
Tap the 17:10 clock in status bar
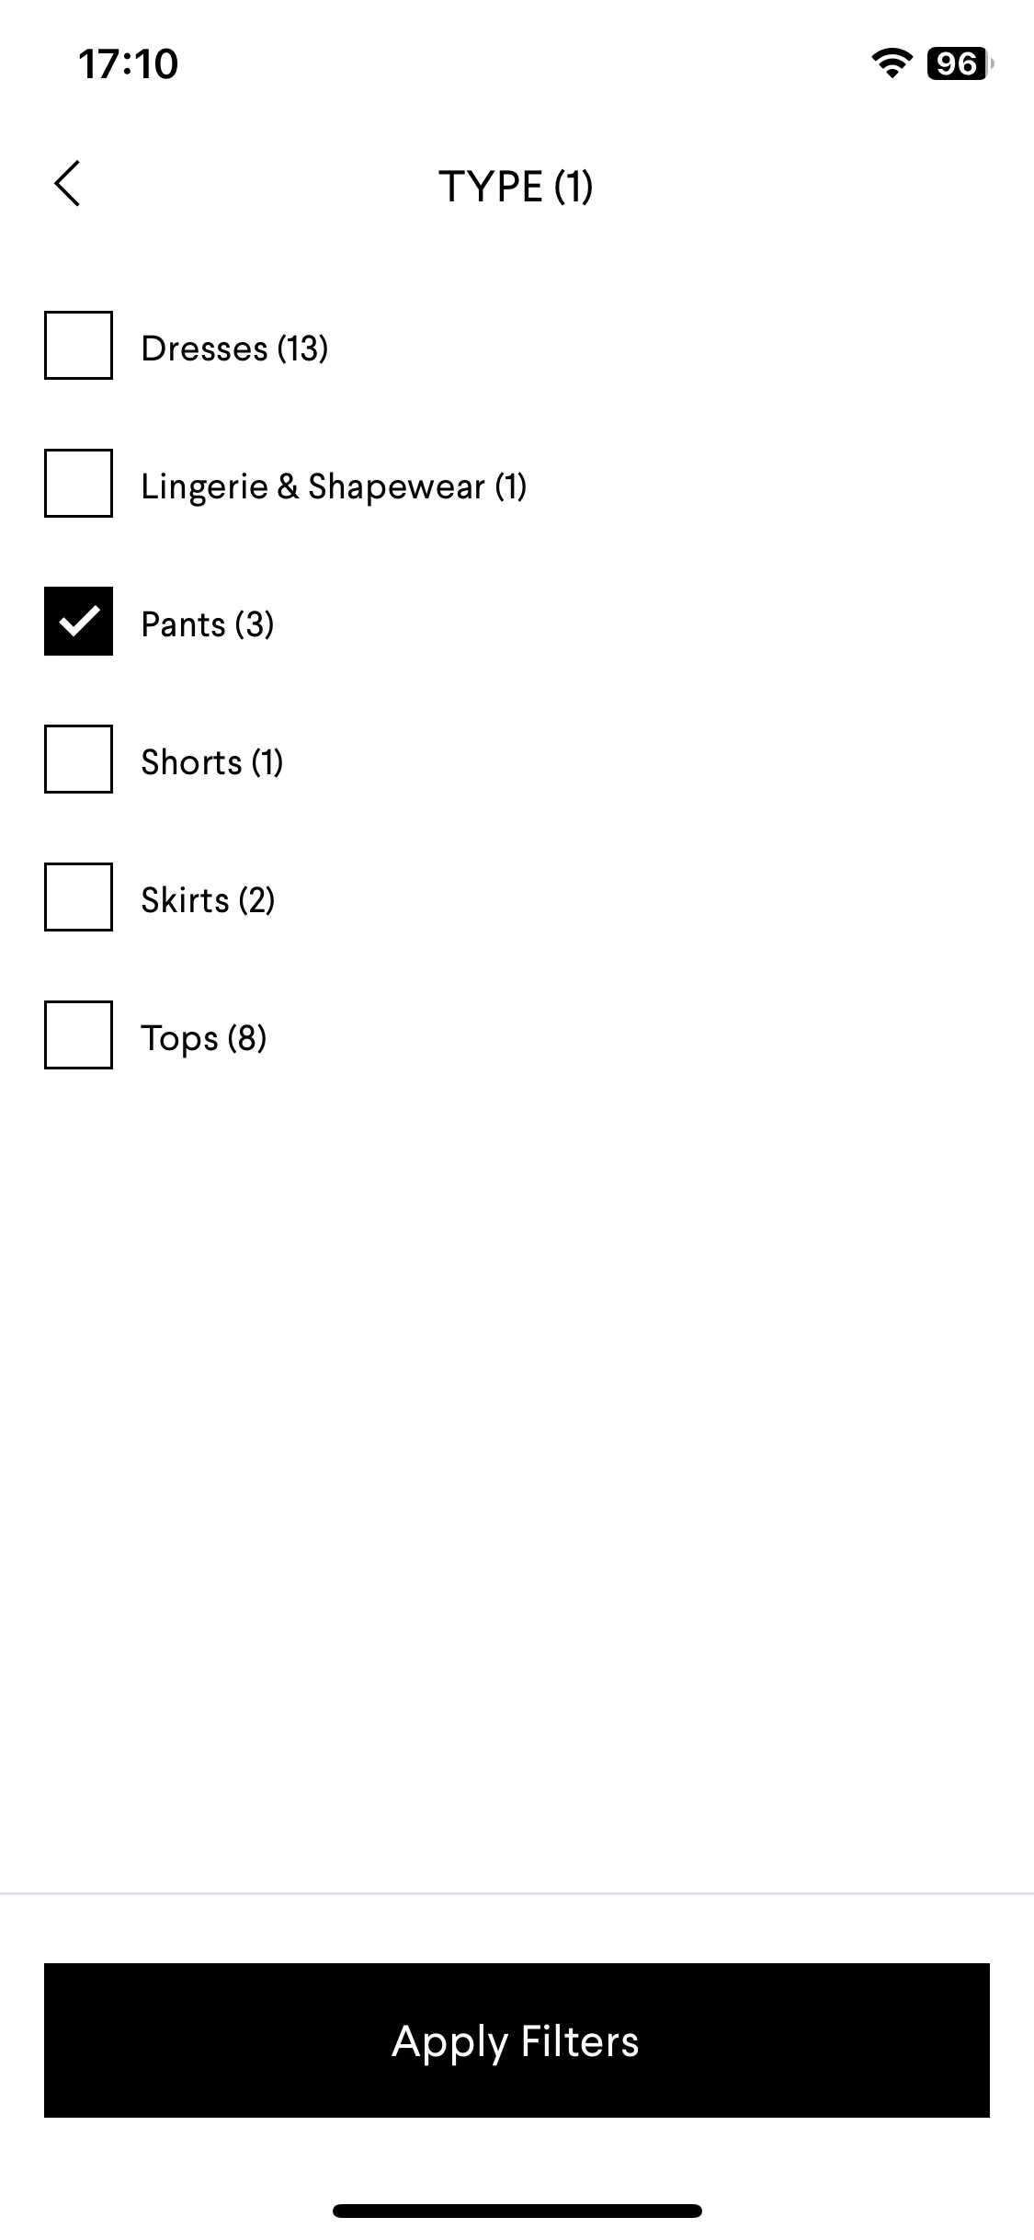click(129, 64)
